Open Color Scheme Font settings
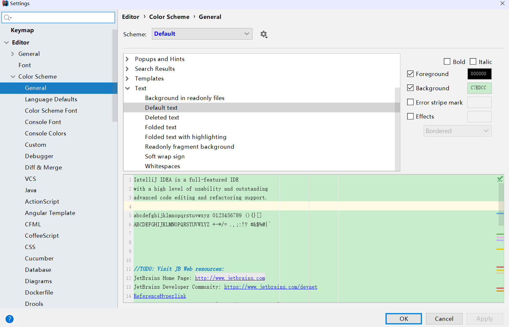Viewport: 509px width, 327px height. coord(51,111)
